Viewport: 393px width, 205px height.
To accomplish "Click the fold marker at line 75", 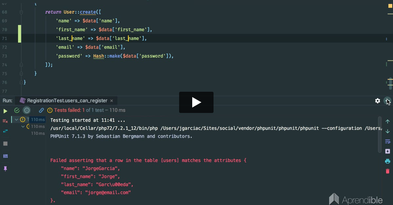I will [x=21, y=74].
